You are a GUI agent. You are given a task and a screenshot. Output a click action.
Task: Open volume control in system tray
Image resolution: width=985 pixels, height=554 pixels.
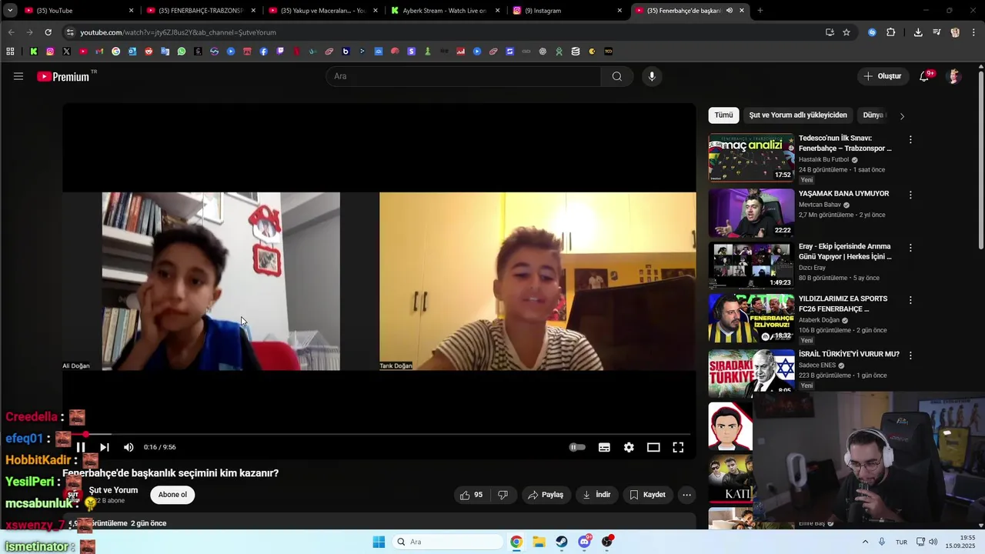coord(933,542)
